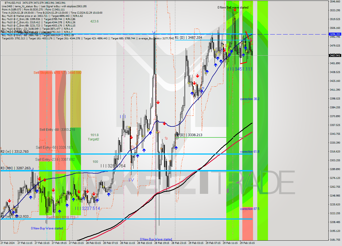This screenshot has width=342, height=246.
Task: Click '0 New Buy Wave started' near 27 Feb 15:15
Action: click(47, 228)
